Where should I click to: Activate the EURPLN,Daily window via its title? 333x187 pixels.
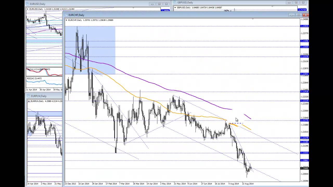click(39, 96)
